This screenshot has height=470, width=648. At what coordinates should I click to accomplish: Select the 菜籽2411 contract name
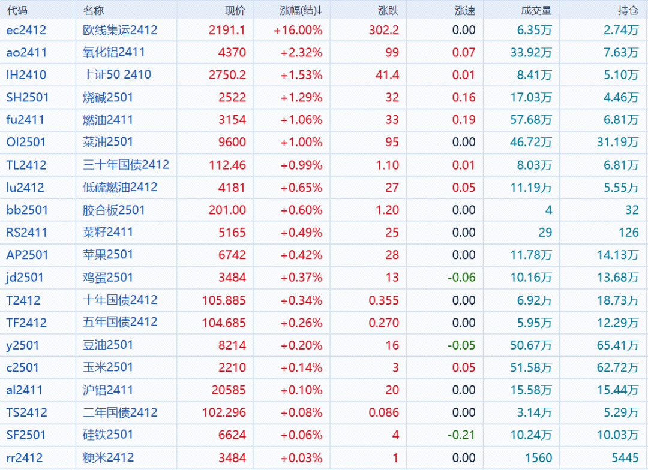click(x=108, y=232)
